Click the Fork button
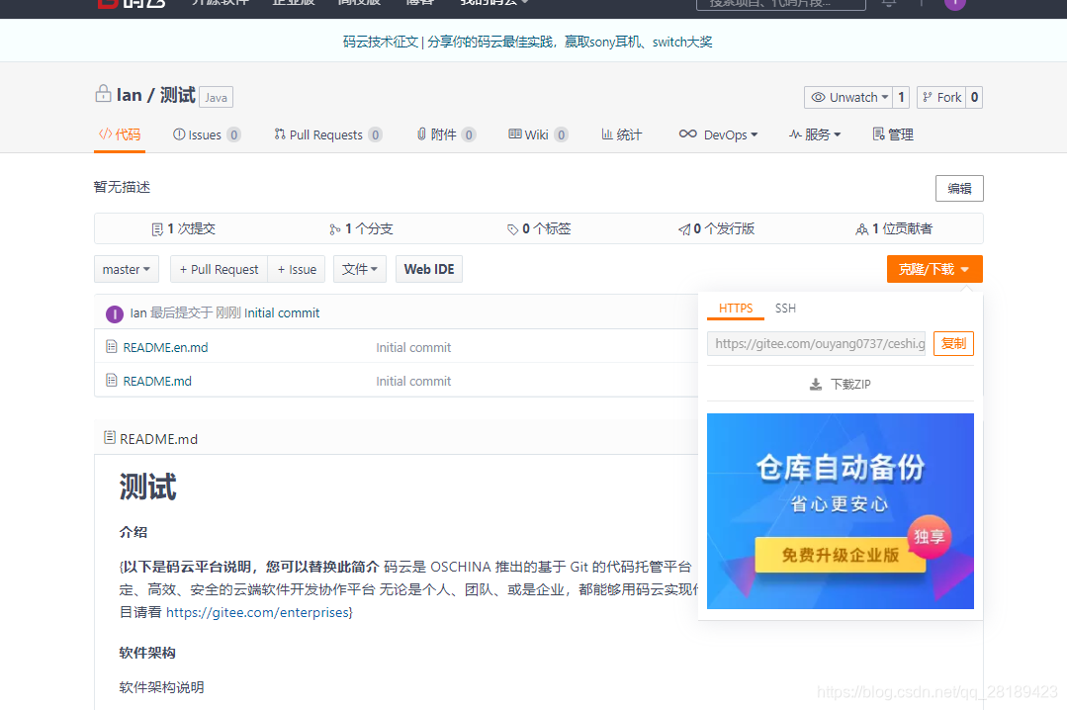 (x=941, y=97)
